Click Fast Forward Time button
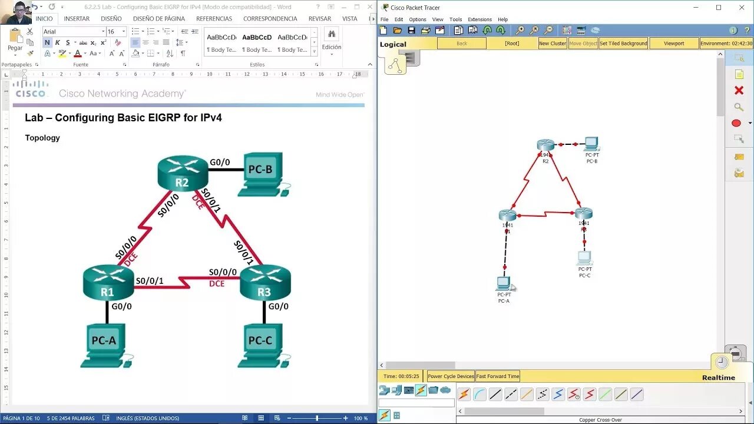The height and width of the screenshot is (424, 754). pos(498,376)
